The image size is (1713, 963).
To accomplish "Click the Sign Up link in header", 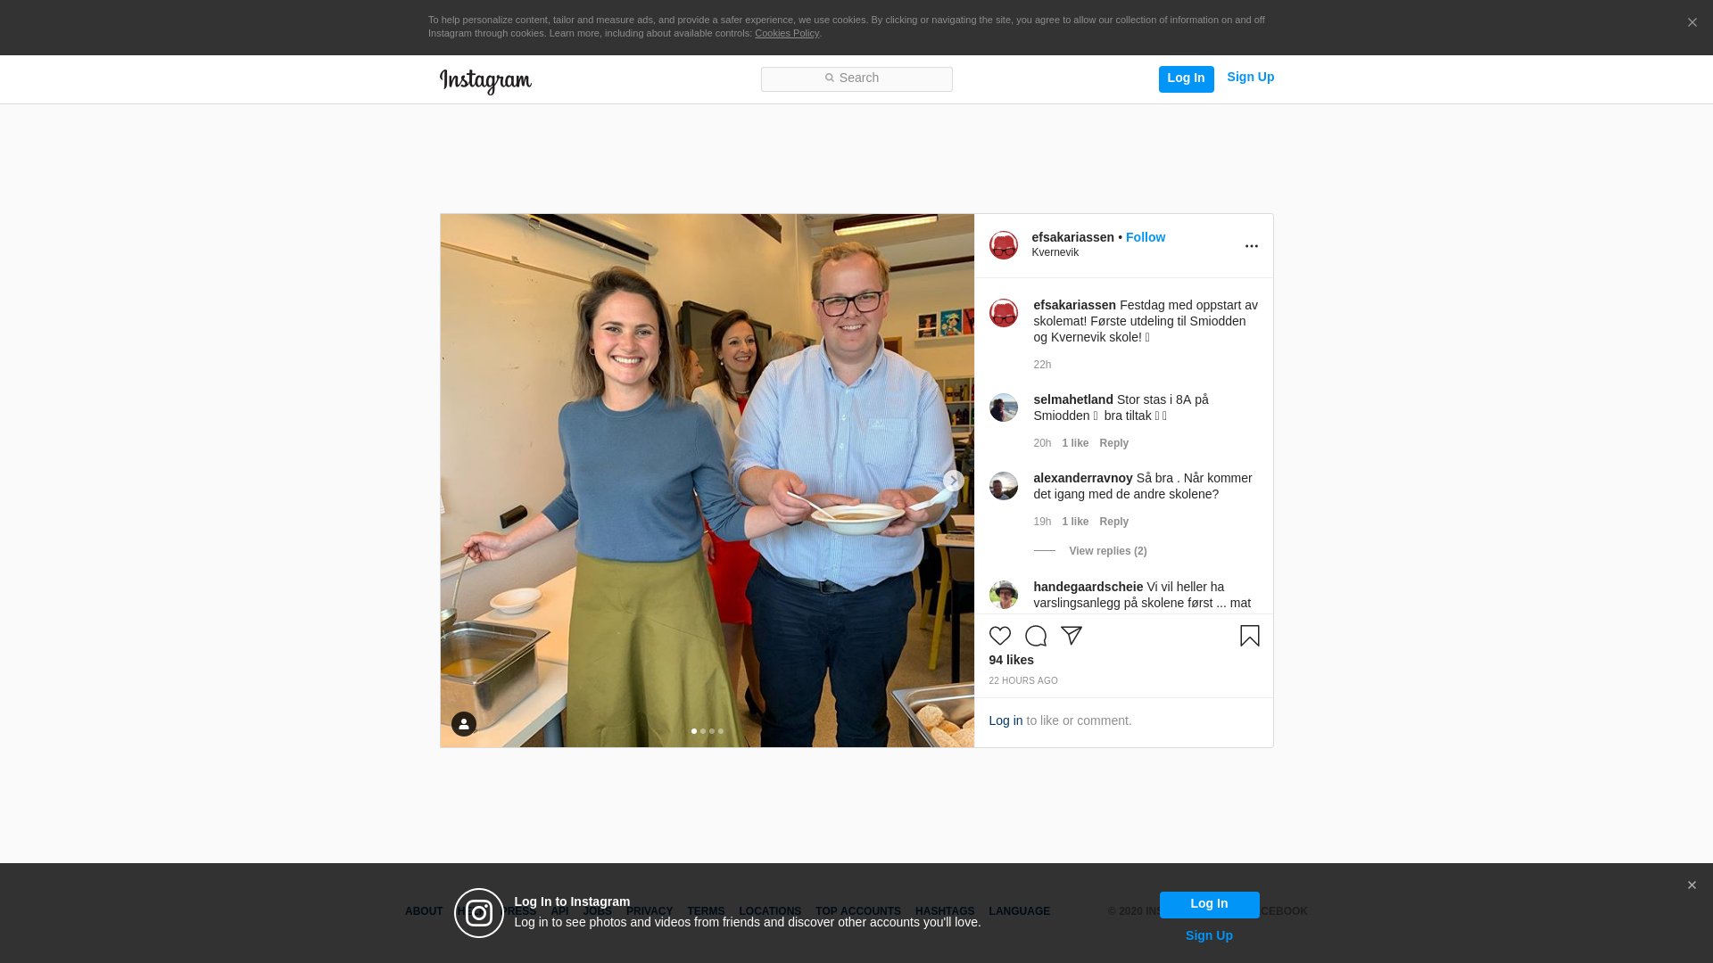I will (x=1250, y=78).
